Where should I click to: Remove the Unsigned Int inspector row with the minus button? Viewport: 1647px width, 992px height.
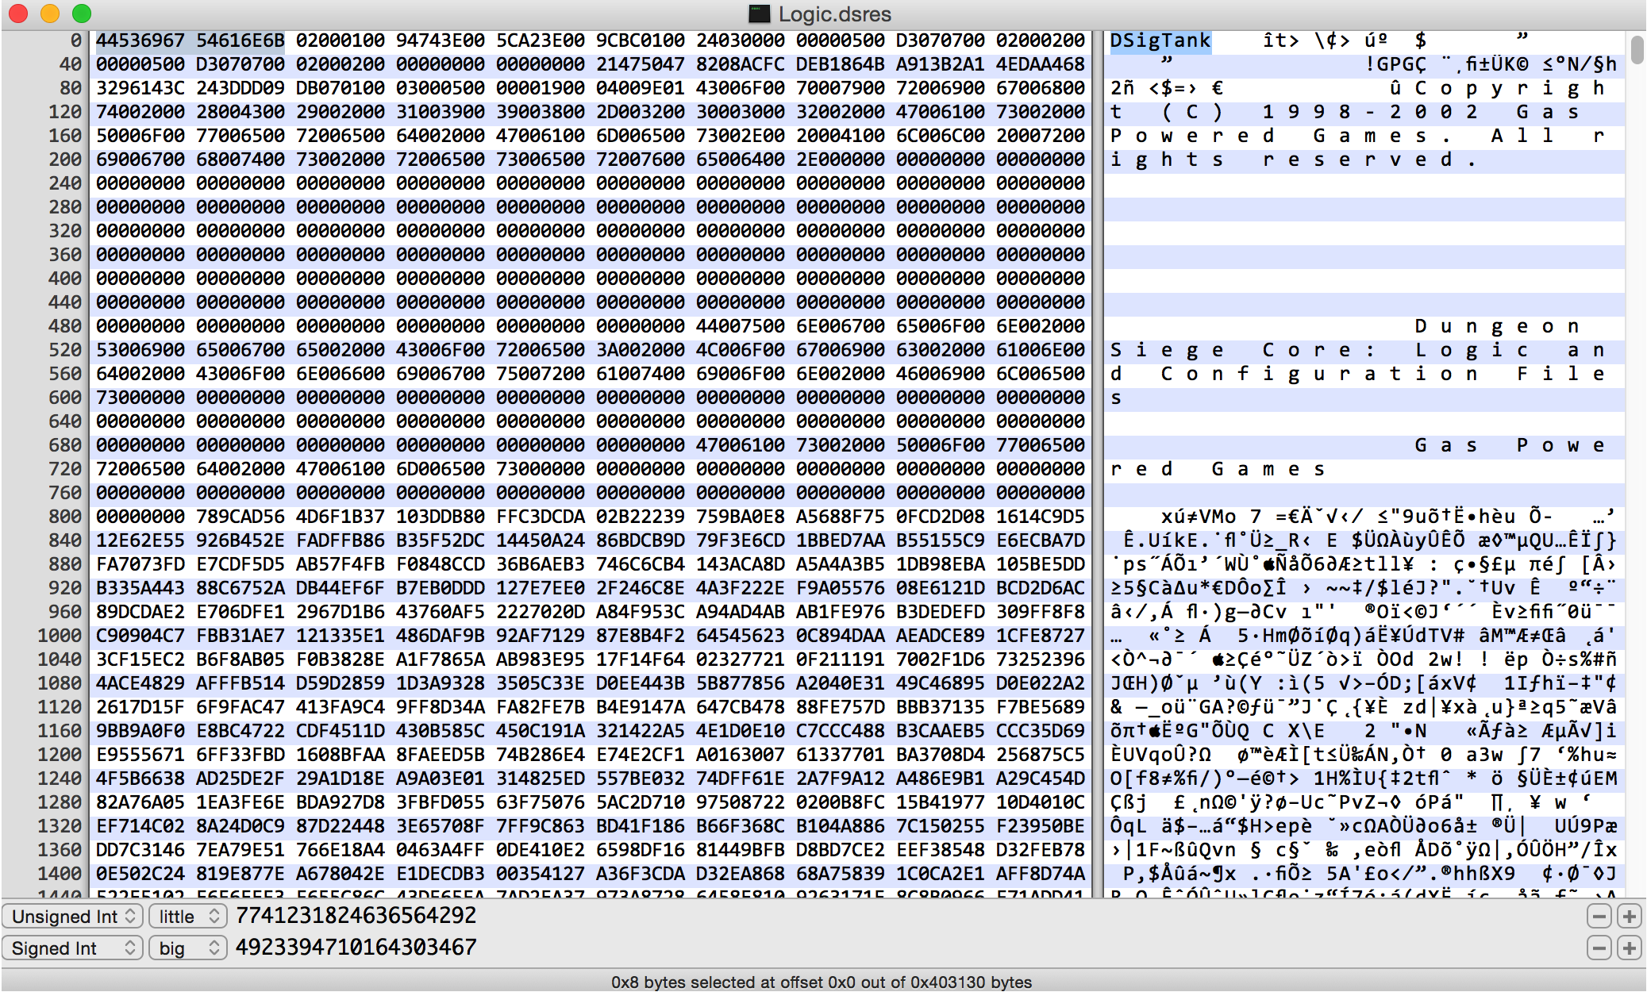pos(1599,917)
